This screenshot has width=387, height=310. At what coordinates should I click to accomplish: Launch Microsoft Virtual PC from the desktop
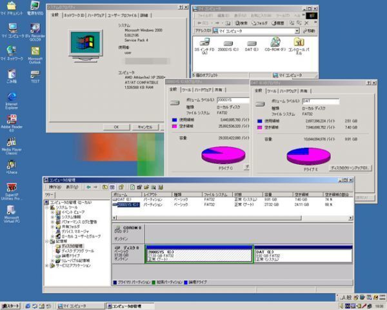tap(12, 210)
